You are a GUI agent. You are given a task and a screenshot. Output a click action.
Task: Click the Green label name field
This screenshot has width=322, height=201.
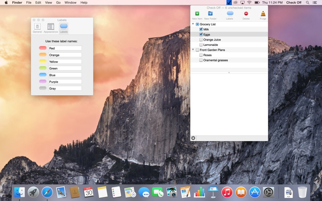[65, 68]
